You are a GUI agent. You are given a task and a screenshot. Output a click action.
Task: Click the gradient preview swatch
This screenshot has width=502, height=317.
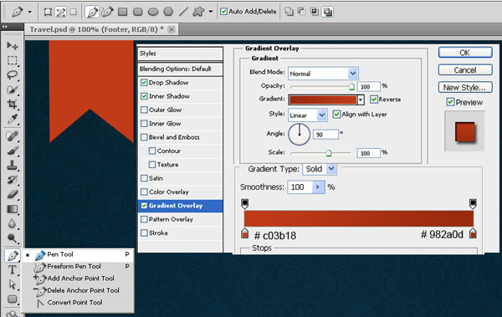323,100
